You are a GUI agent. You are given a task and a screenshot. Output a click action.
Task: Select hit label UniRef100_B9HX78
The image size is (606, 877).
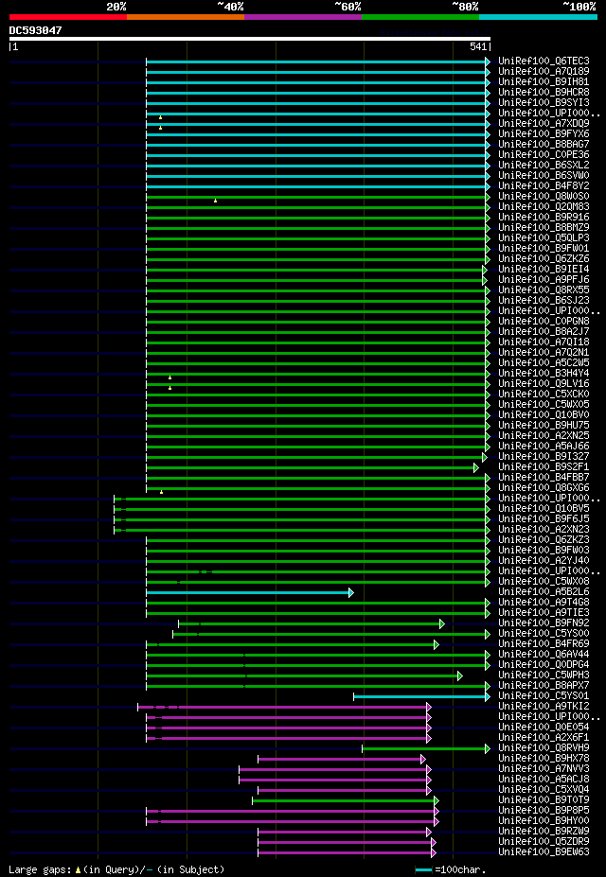click(544, 759)
